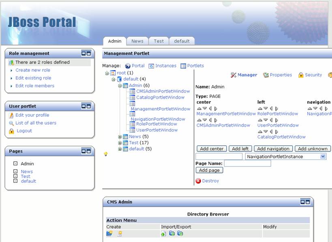Image resolution: width=332 pixels, height=242 pixels.
Task: Click up arrow above CMSAdminPortletWindow in center column
Action: pyautogui.click(x=199, y=120)
